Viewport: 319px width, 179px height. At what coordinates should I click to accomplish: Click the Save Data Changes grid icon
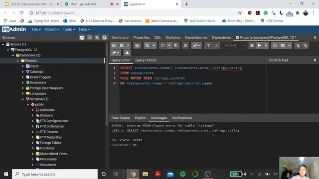[138, 45]
